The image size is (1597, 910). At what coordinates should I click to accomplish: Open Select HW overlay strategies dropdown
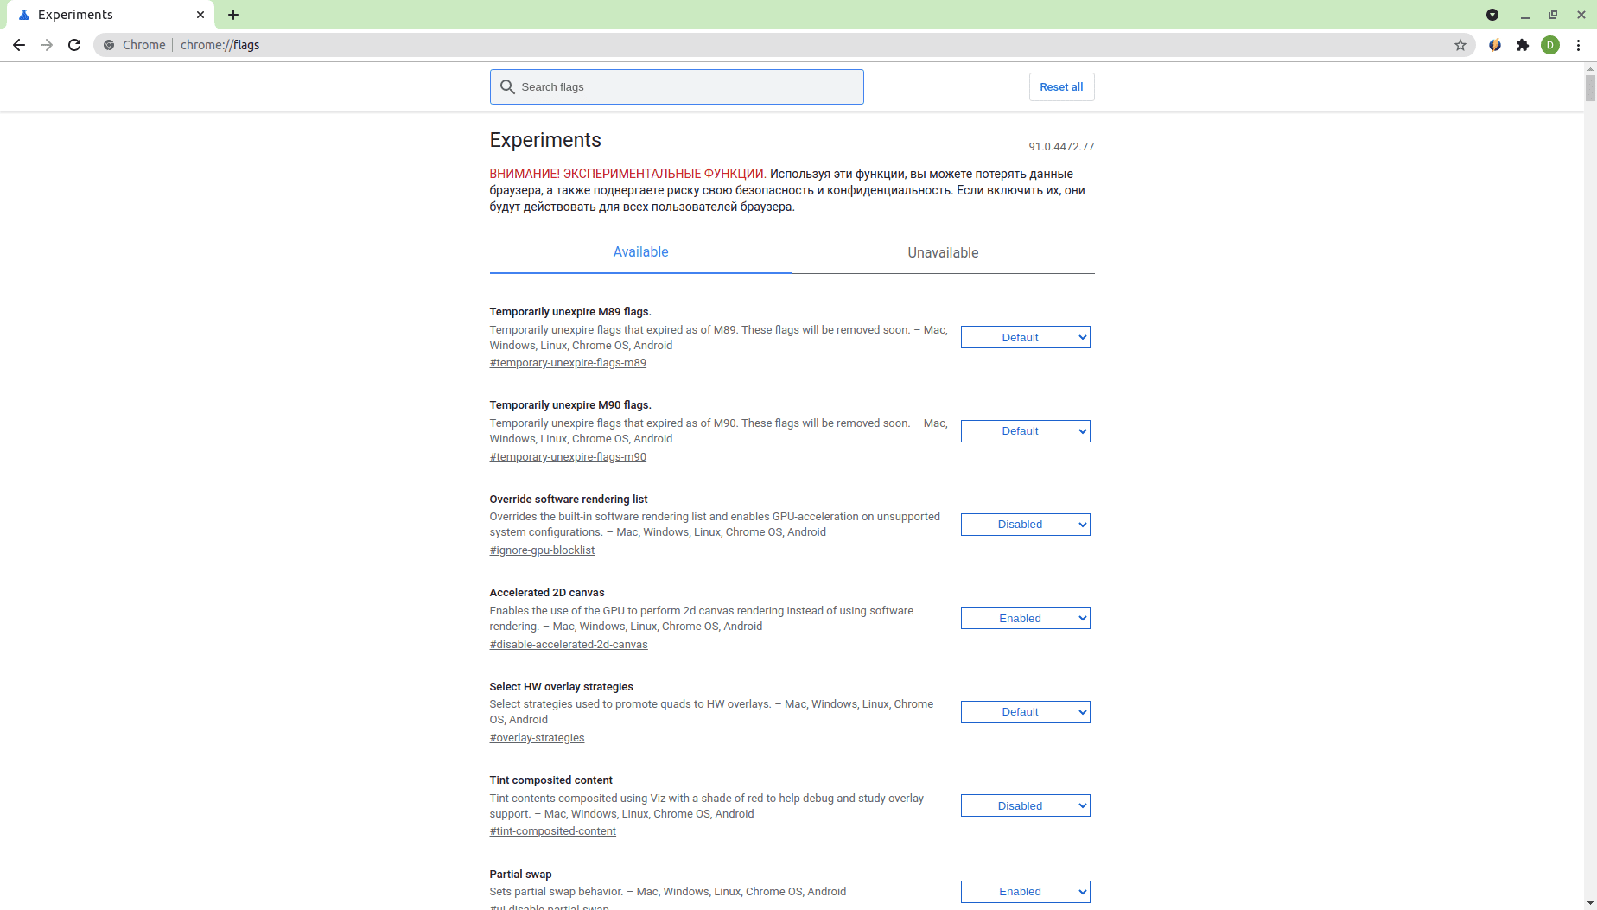pyautogui.click(x=1025, y=712)
